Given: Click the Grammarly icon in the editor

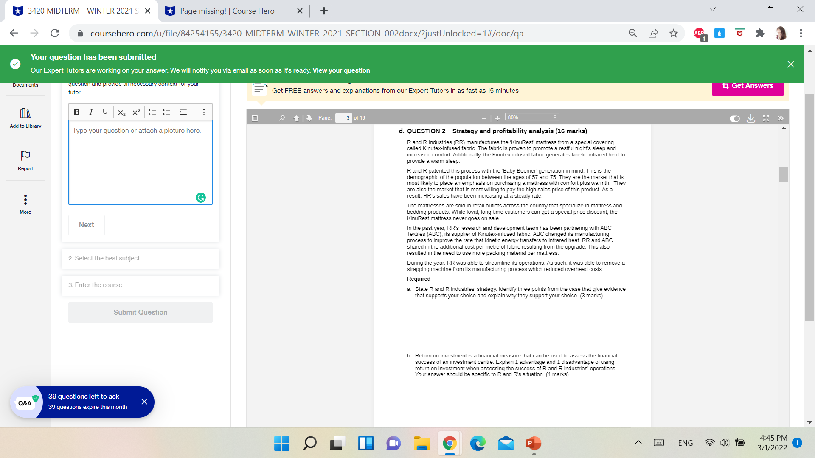Looking at the screenshot, I should coord(200,197).
